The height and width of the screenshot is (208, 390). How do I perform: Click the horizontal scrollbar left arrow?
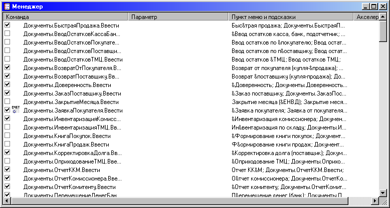pos(6,201)
